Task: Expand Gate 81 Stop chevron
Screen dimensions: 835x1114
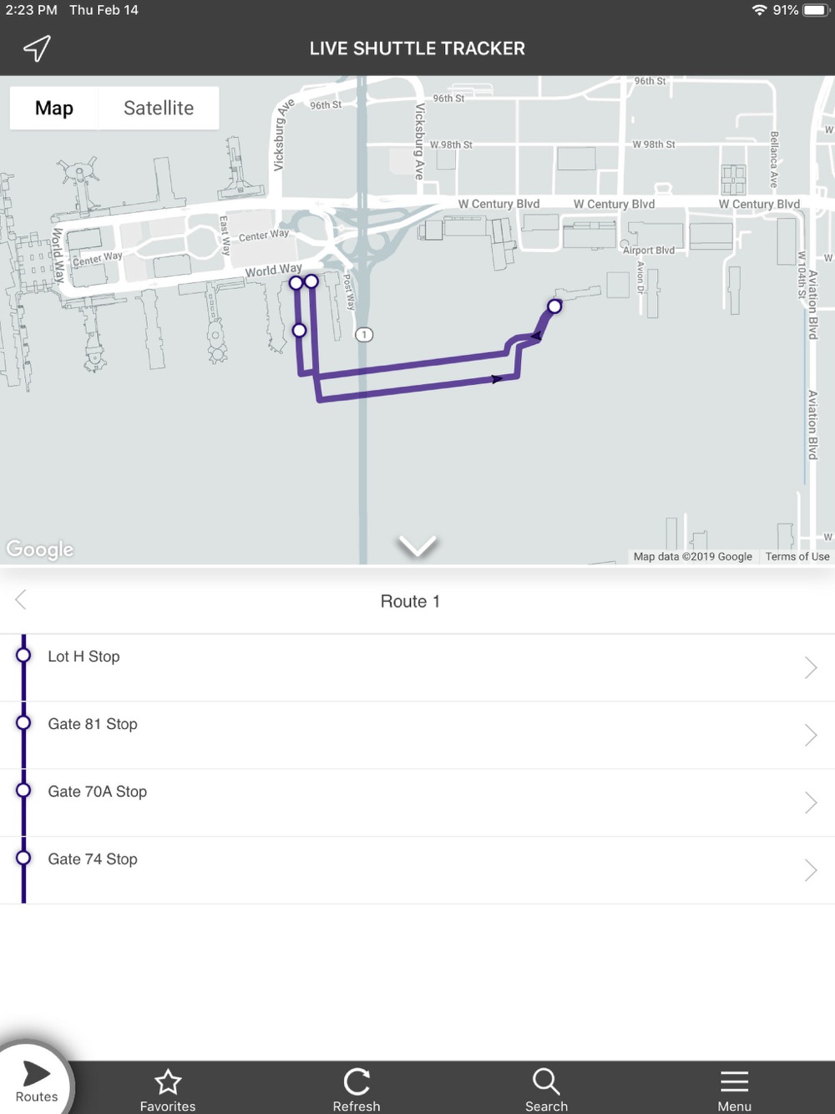Action: (x=811, y=735)
